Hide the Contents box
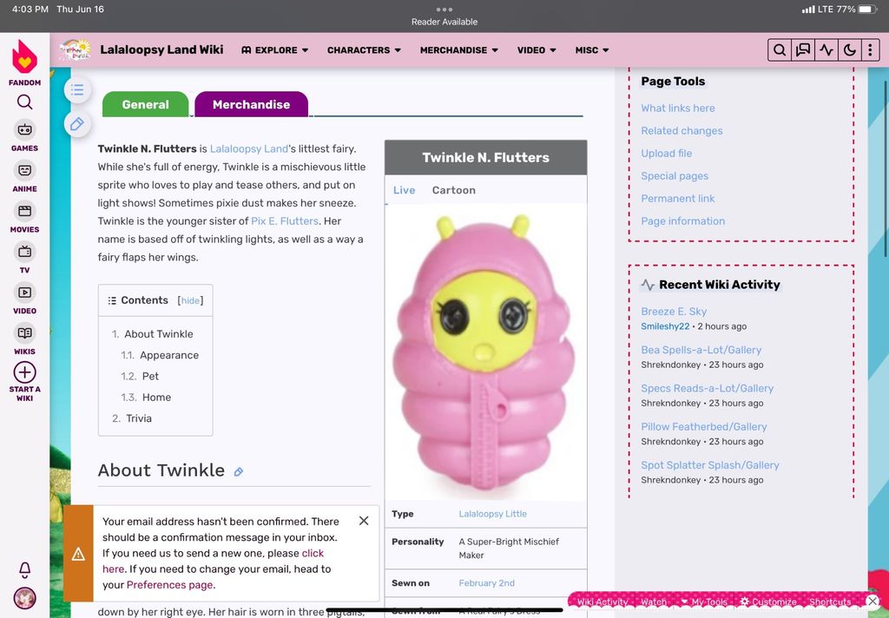The image size is (889, 618). point(190,300)
